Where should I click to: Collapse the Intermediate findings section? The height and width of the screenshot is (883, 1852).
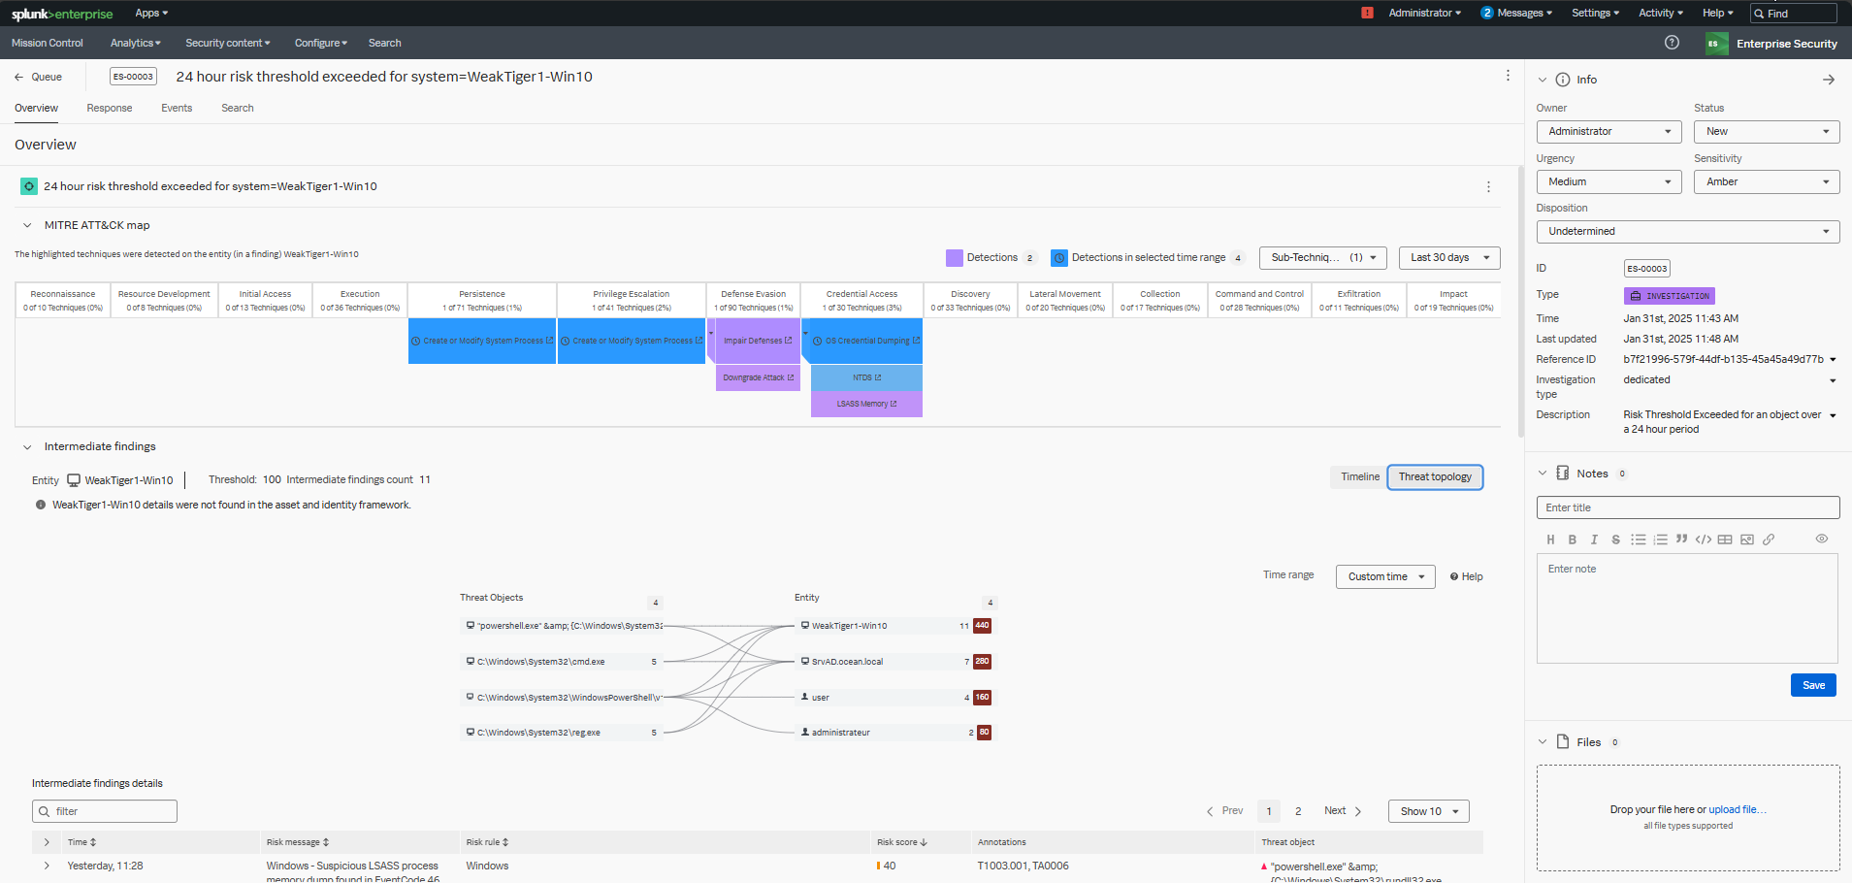[27, 447]
